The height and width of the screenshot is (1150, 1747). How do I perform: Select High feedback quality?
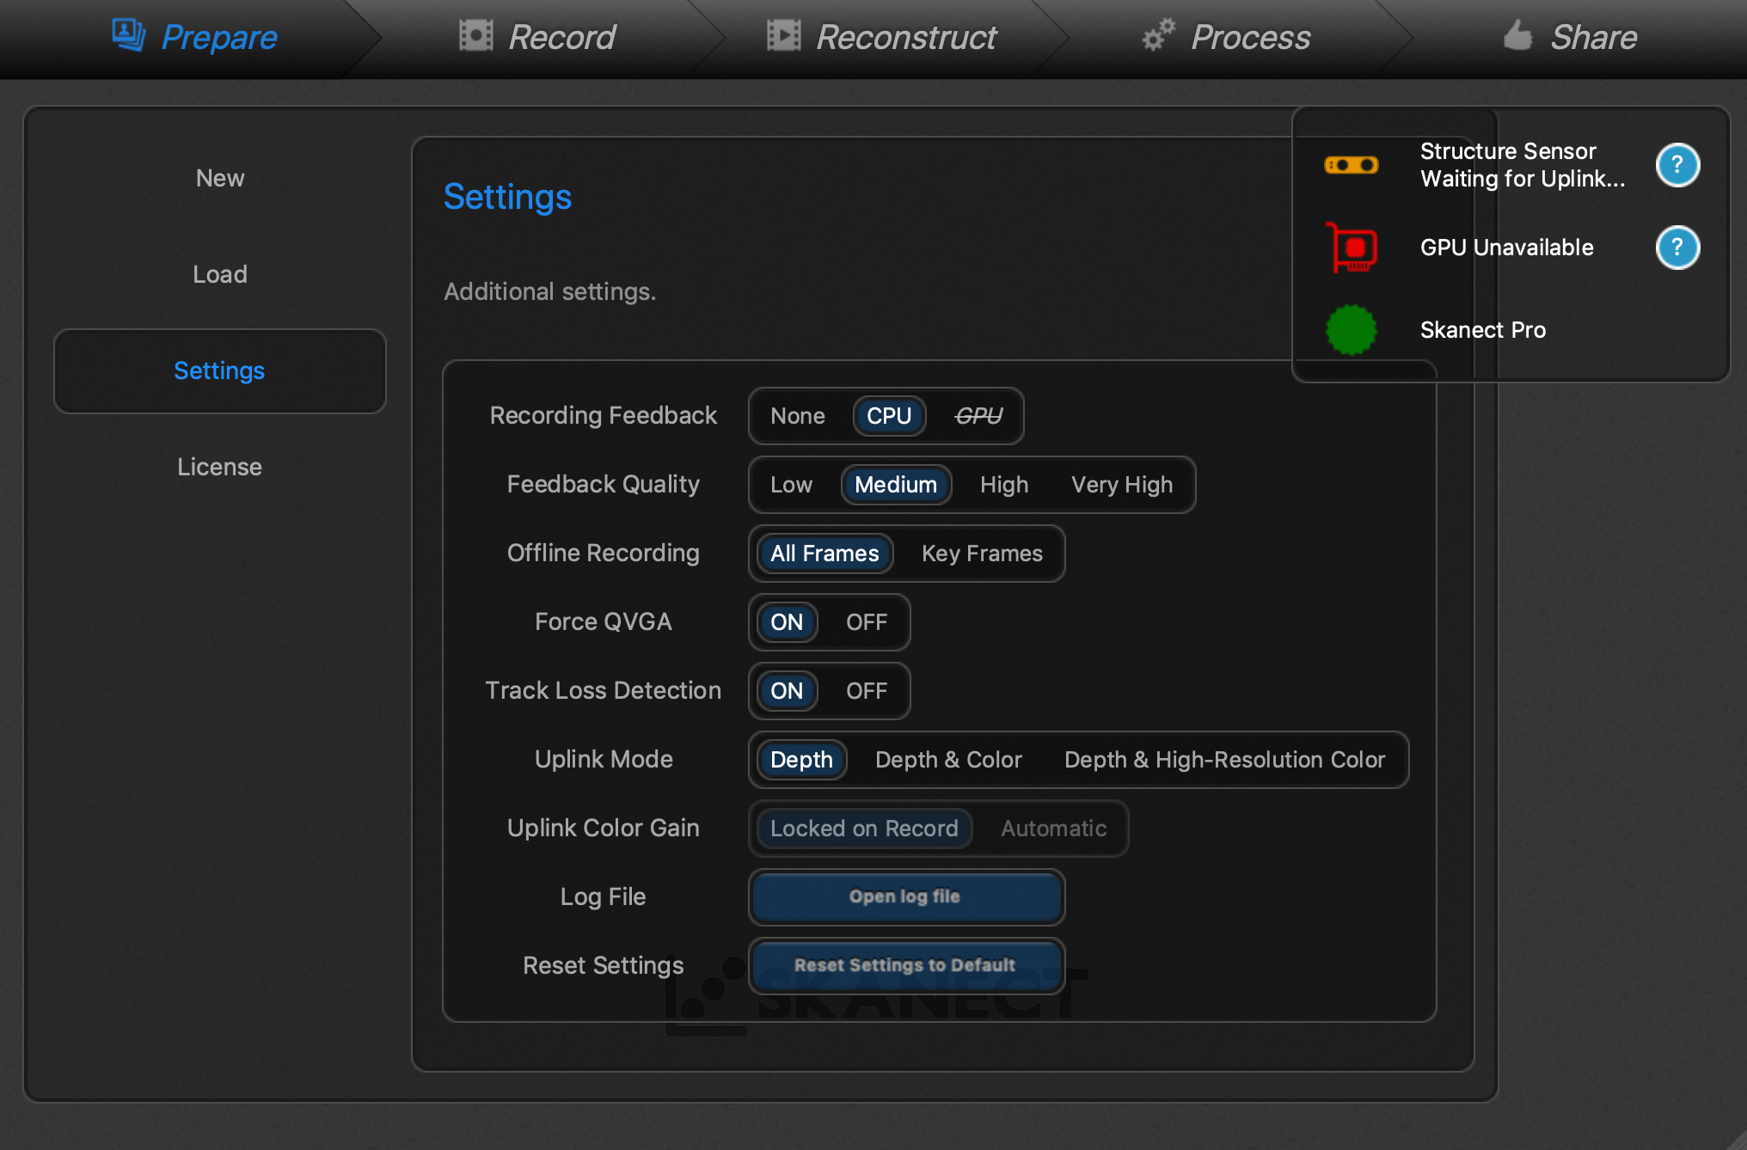click(x=1003, y=485)
